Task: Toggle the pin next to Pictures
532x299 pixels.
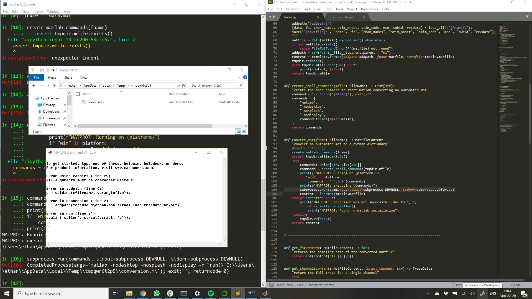Action: click(x=65, y=125)
